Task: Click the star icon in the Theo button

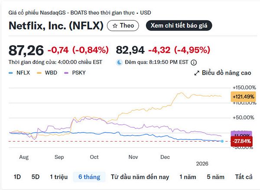Action: coord(115,25)
